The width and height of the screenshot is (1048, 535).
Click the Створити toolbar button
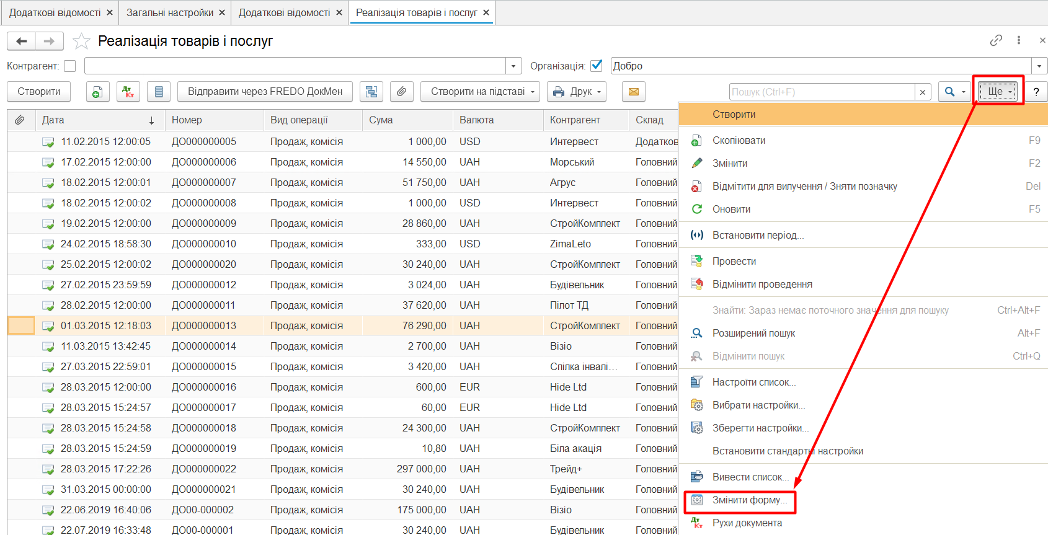(x=39, y=92)
